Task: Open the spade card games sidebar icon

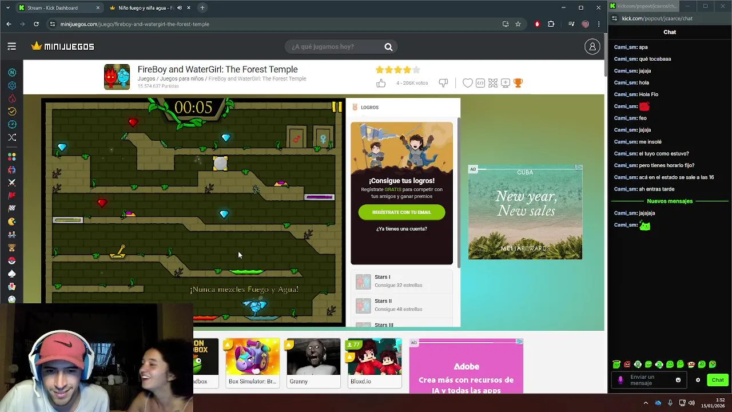Action: coord(12,274)
